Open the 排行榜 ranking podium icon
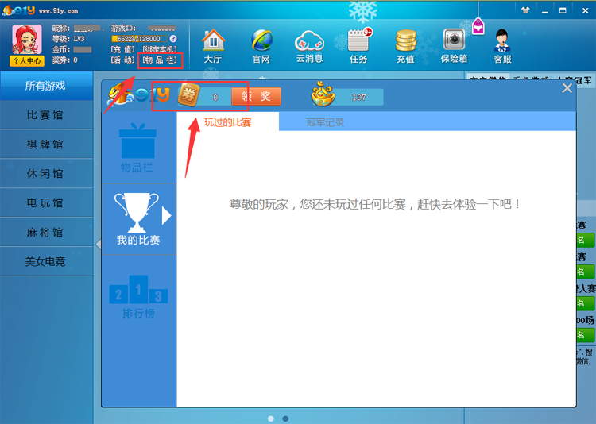This screenshot has width=596, height=424. (138, 297)
